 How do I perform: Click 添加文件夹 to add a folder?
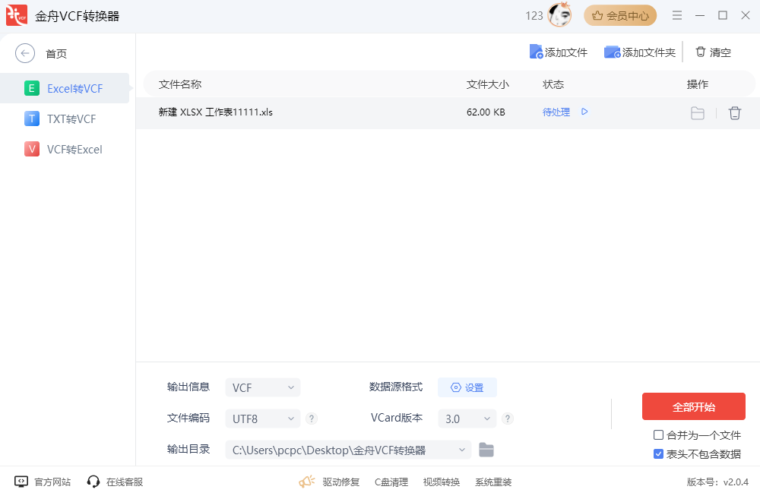[640, 52]
